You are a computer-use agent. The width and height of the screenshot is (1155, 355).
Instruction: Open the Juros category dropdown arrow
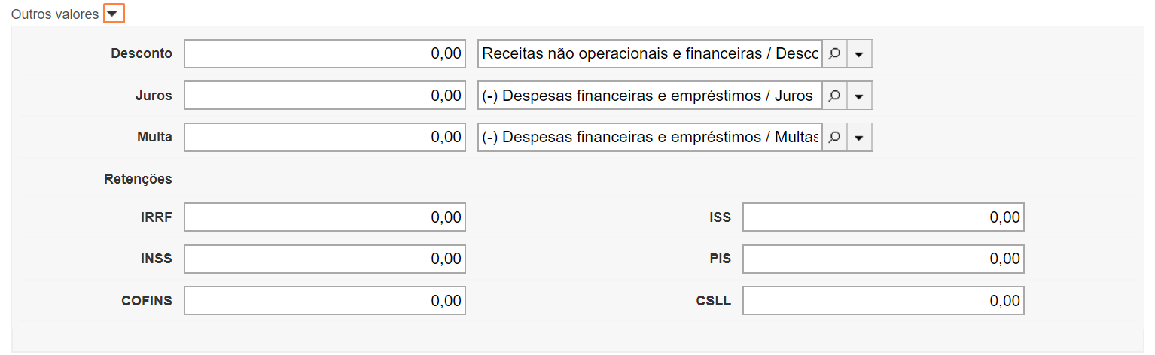coord(859,96)
